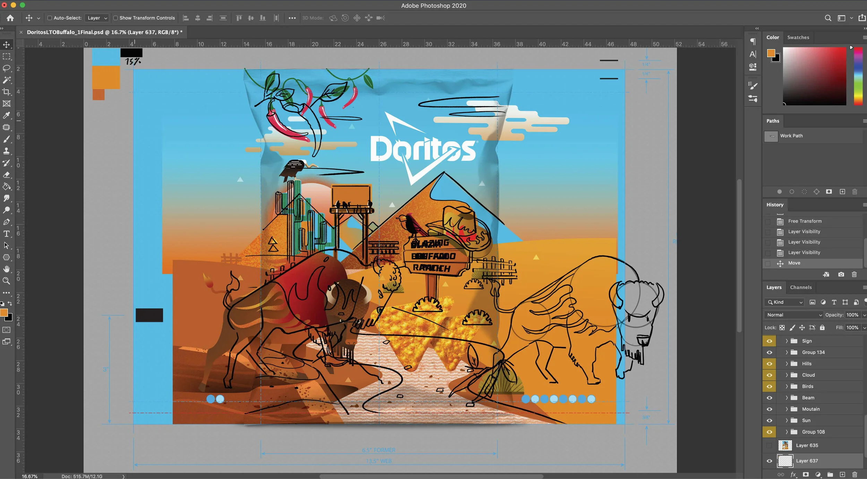This screenshot has width=867, height=479.
Task: Hide the Birds group layer
Action: coord(769,386)
